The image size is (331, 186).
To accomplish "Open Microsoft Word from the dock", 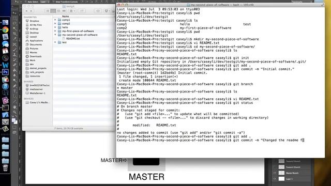I will click(5, 65).
